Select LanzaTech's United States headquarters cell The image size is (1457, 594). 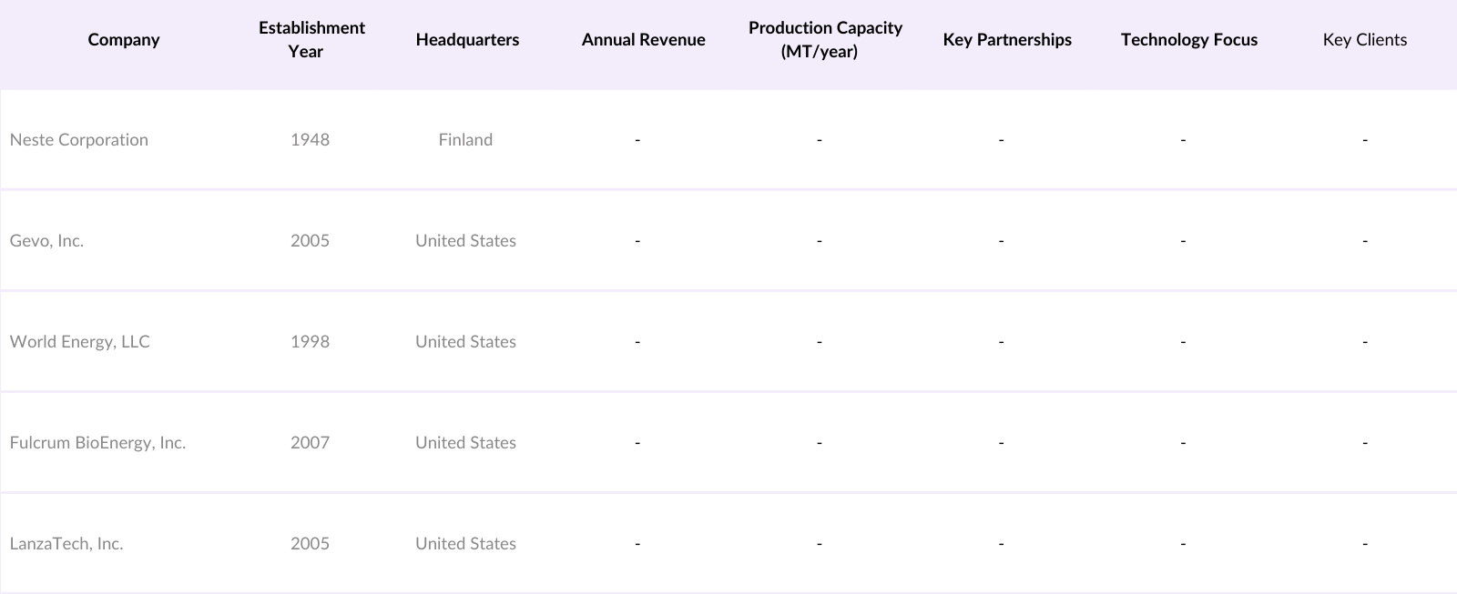point(465,544)
